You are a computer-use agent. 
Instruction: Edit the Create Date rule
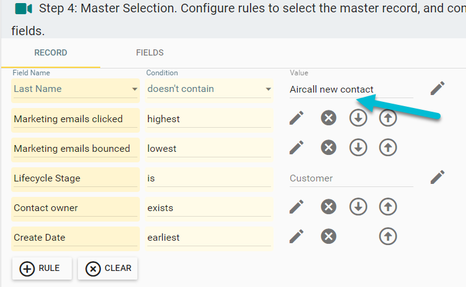point(296,236)
